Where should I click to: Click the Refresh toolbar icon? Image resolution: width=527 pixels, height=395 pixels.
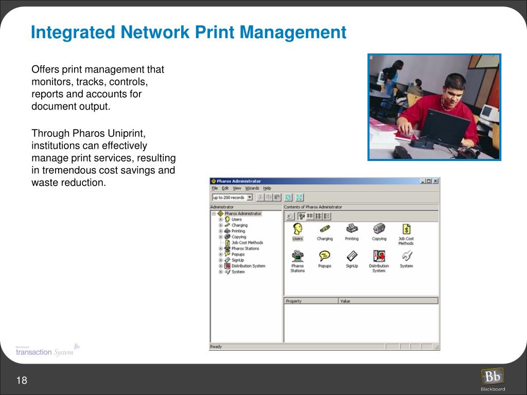click(x=288, y=197)
